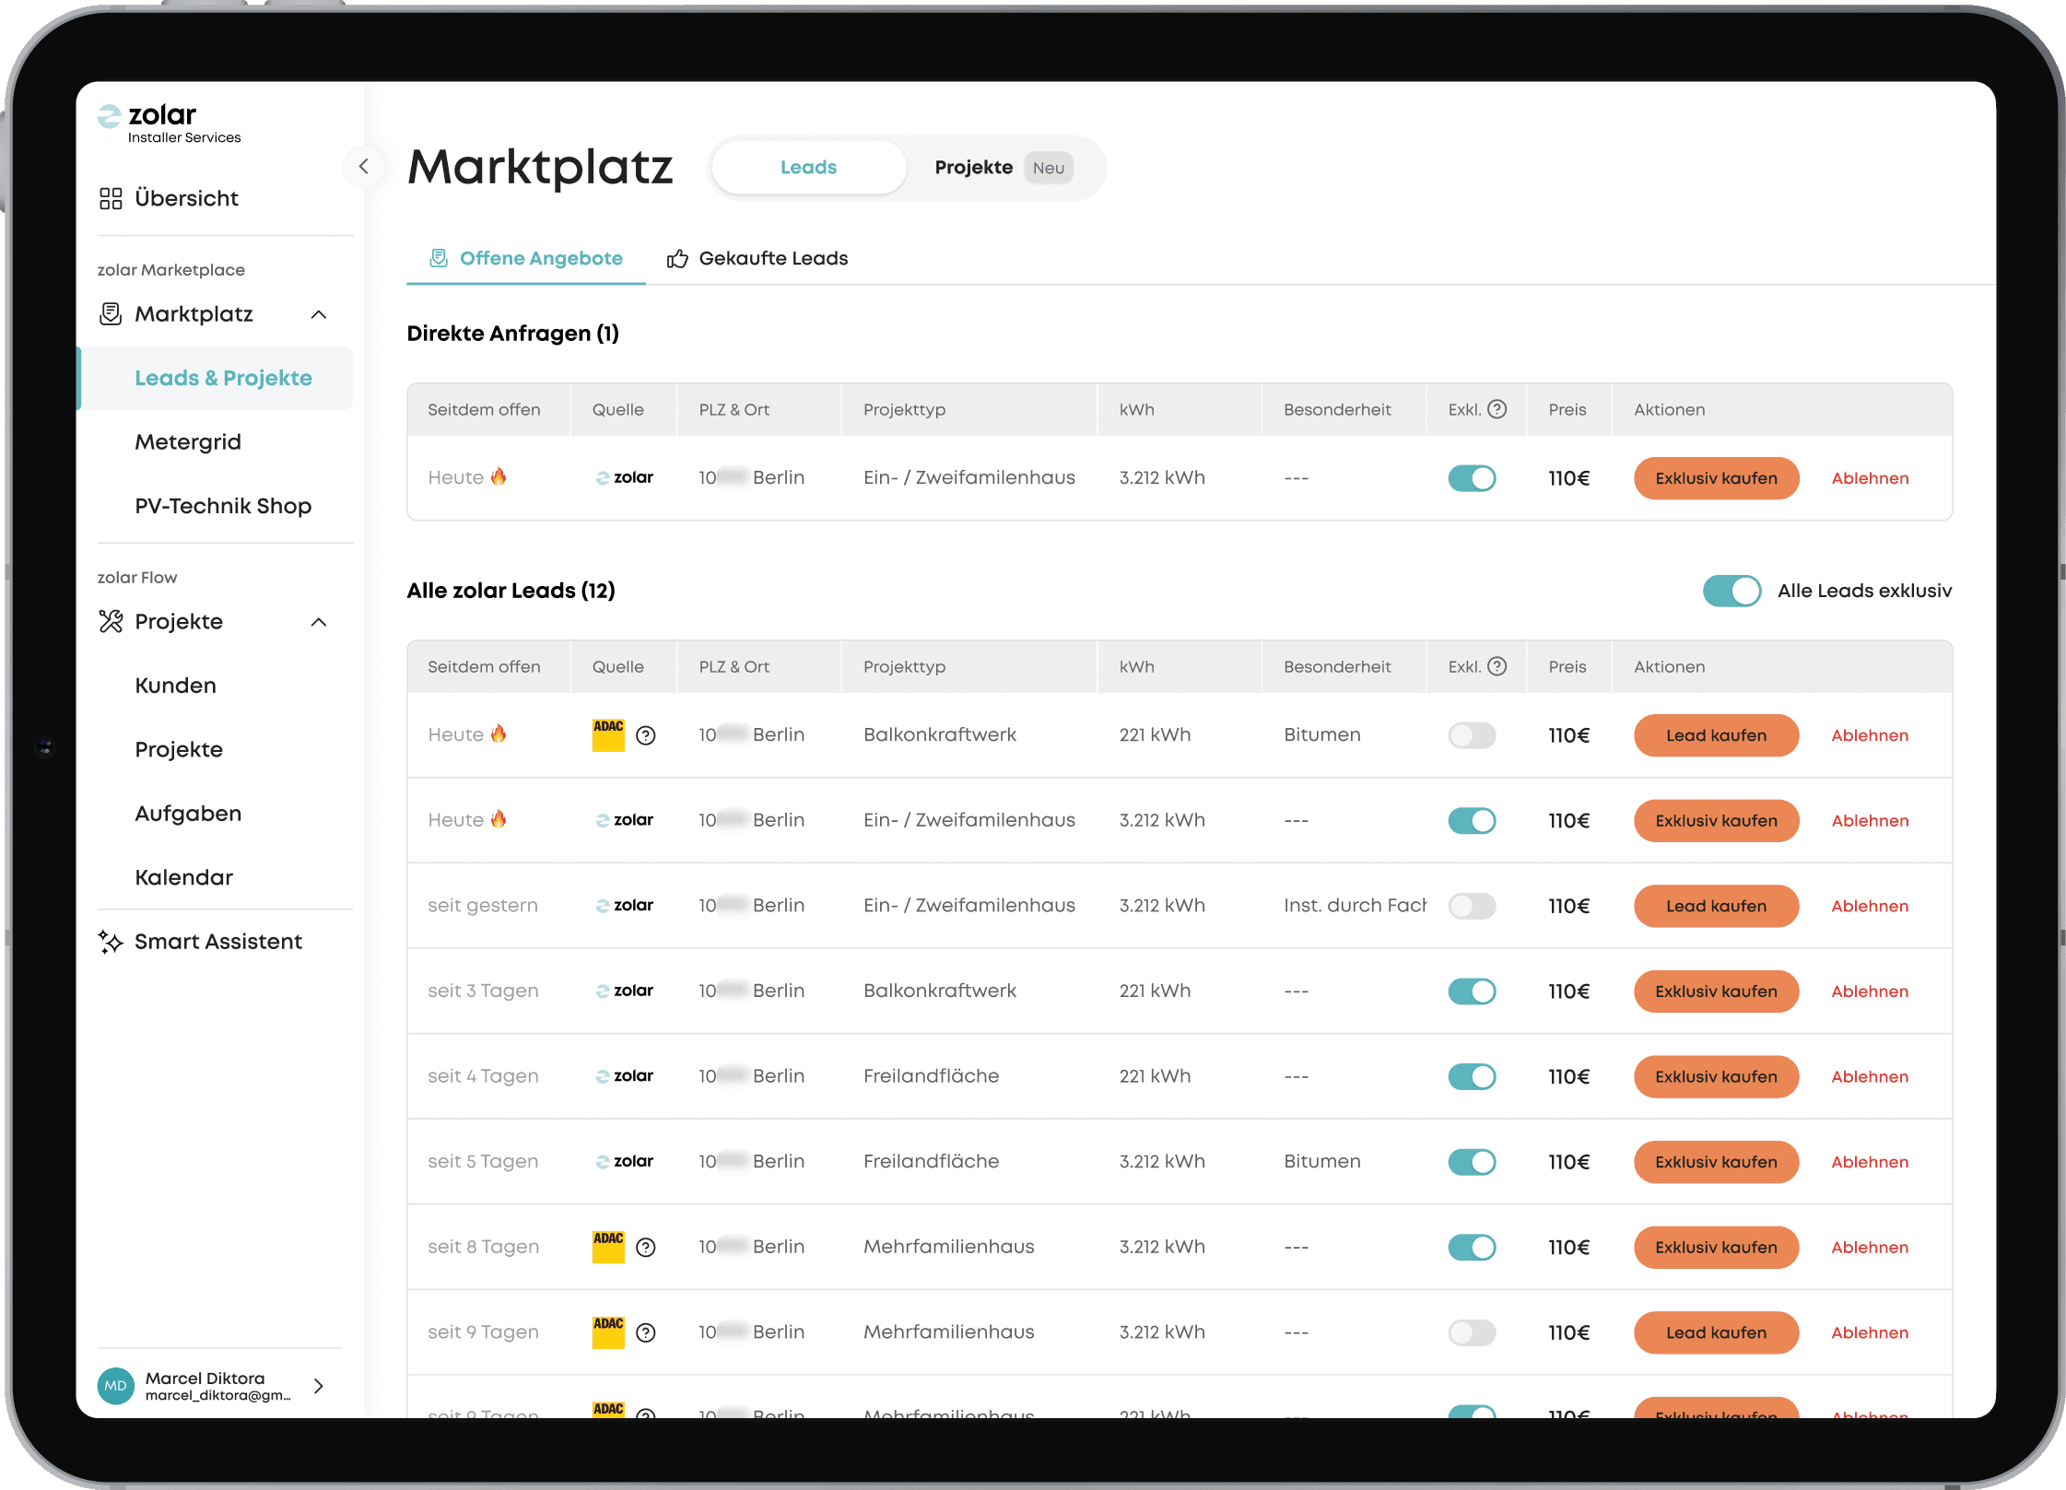2066x1490 pixels.
Task: Collapse the Marktplatz sidebar section
Action: coord(319,314)
